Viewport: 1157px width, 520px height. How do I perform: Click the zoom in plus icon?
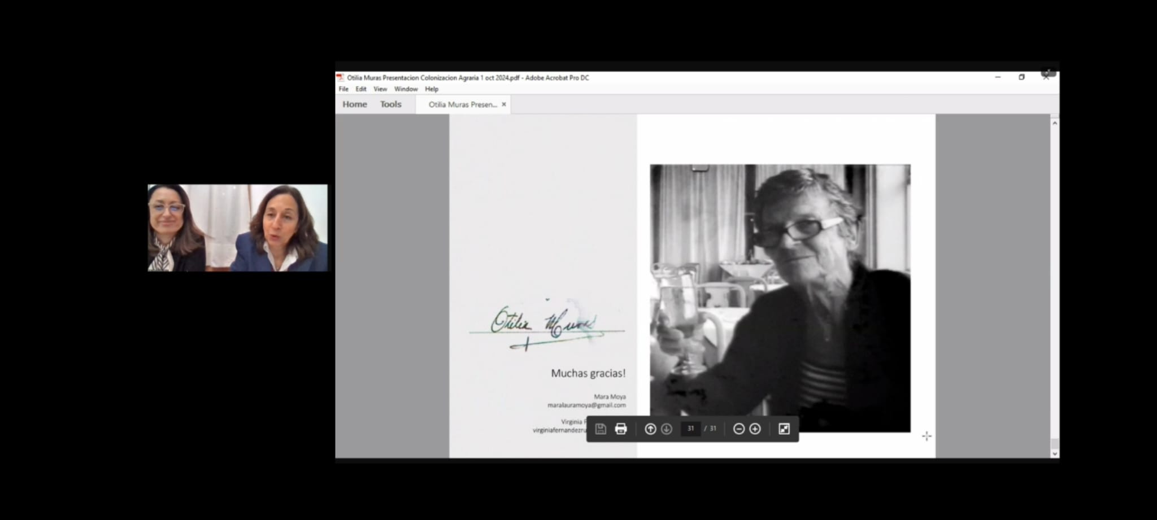(755, 429)
